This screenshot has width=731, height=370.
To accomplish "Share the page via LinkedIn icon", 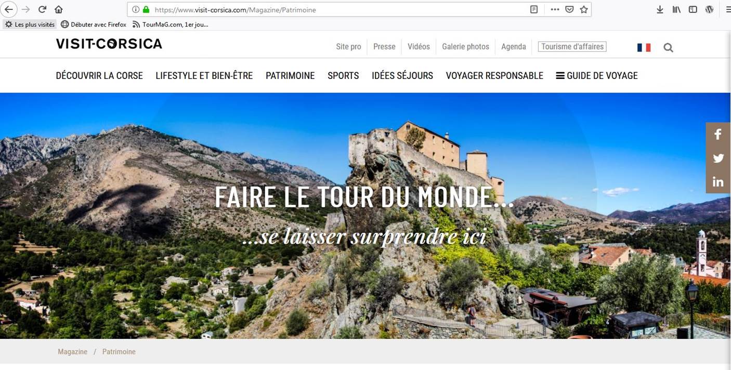I will click(718, 182).
